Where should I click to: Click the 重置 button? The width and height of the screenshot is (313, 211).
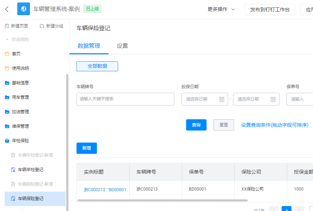click(224, 125)
